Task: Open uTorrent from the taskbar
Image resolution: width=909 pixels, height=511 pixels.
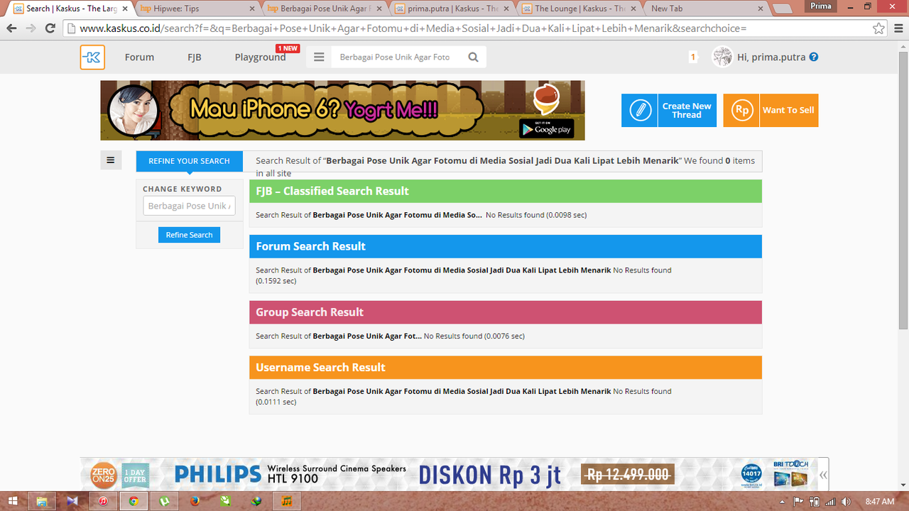Action: (164, 501)
